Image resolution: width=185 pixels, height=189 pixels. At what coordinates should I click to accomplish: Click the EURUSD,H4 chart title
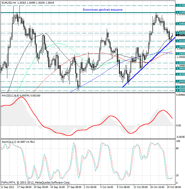9,3
